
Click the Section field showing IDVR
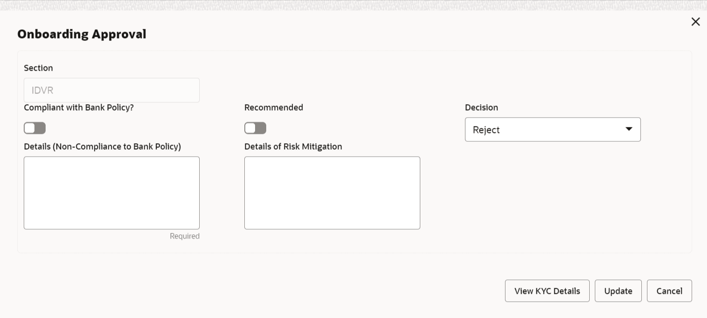tap(112, 90)
